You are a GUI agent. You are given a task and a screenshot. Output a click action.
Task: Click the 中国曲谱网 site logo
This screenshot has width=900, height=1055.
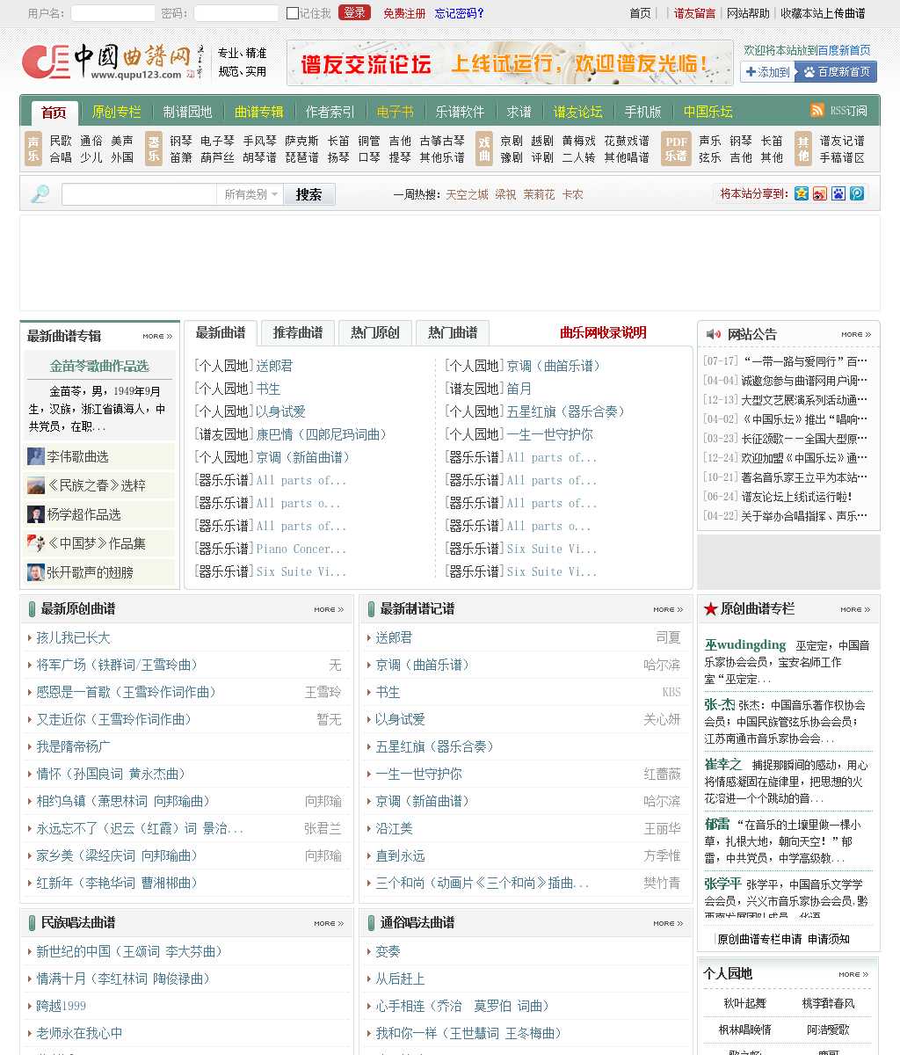[105, 62]
